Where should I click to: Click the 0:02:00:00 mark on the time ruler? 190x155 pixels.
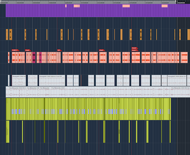(20, 3)
